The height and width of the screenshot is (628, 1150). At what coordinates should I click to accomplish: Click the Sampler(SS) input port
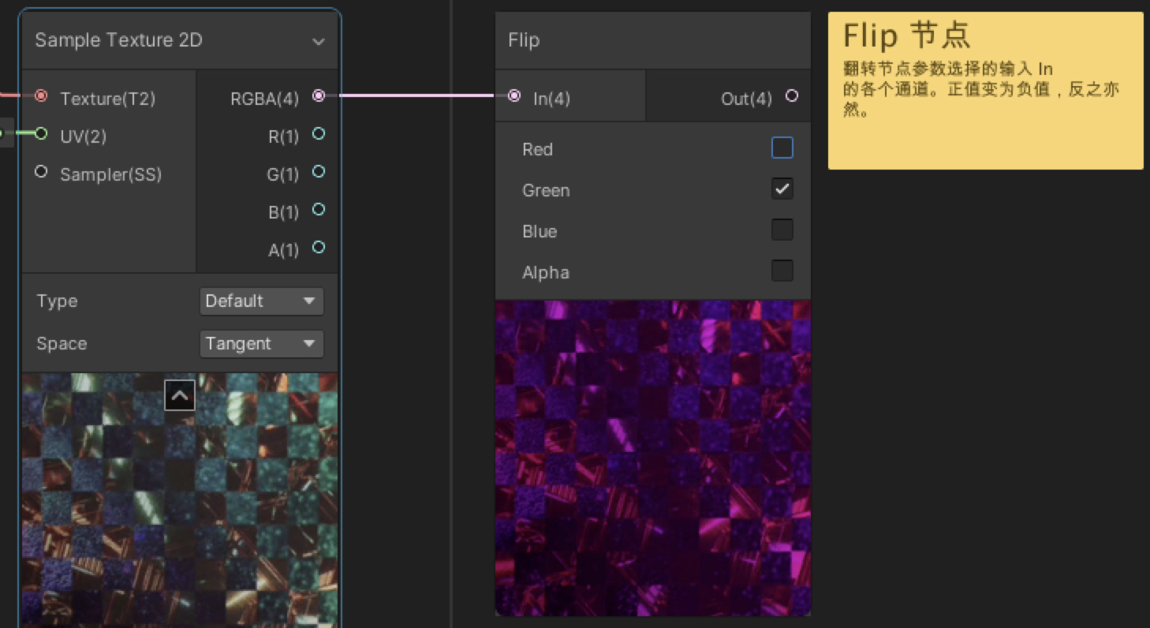40,173
